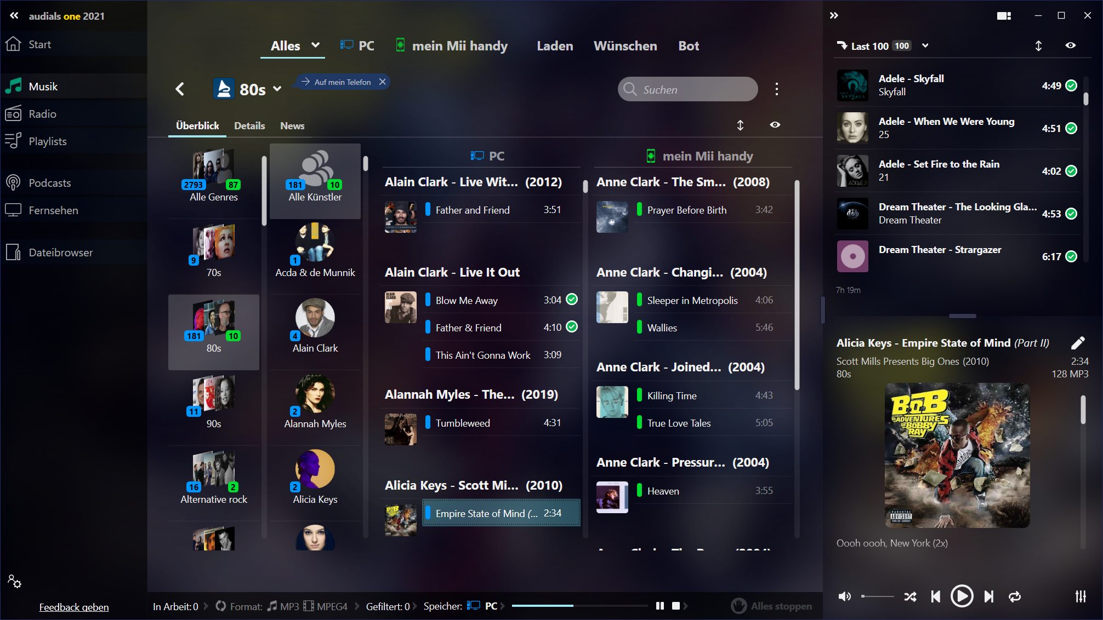Screen dimensions: 1103x620
Task: Expand the Last 100 dropdown arrow
Action: point(925,45)
